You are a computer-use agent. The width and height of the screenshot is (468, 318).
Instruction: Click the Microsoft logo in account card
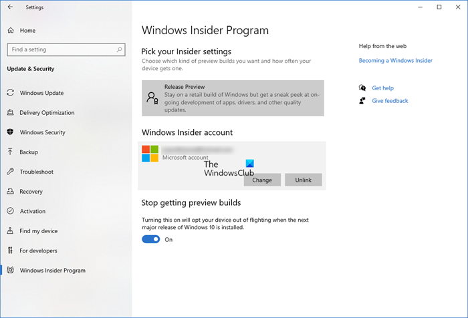tap(150, 154)
